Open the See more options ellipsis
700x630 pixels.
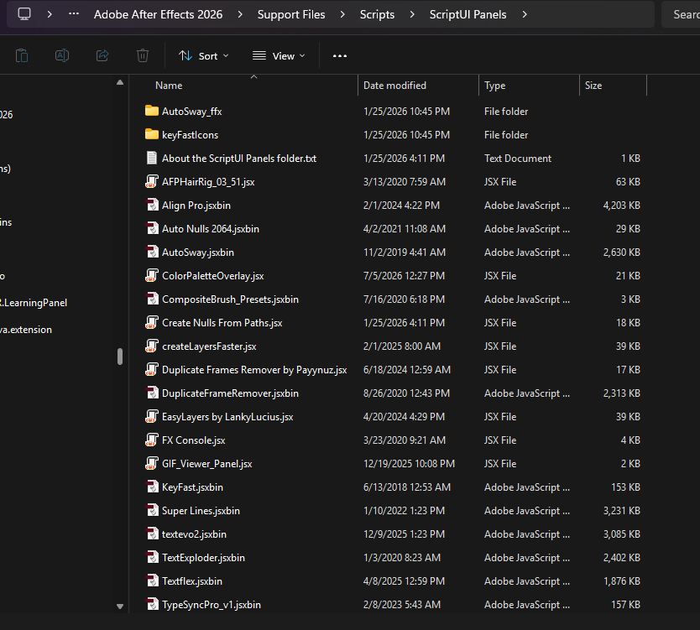tap(340, 55)
